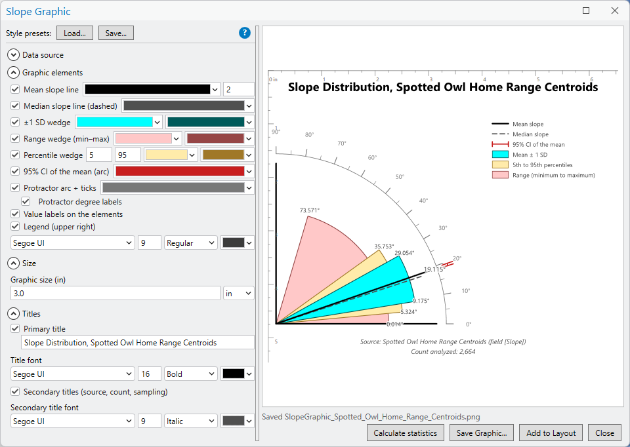The height and width of the screenshot is (447, 630).
Task: Open the Secondary title Italic style dropdown
Action: [190, 421]
